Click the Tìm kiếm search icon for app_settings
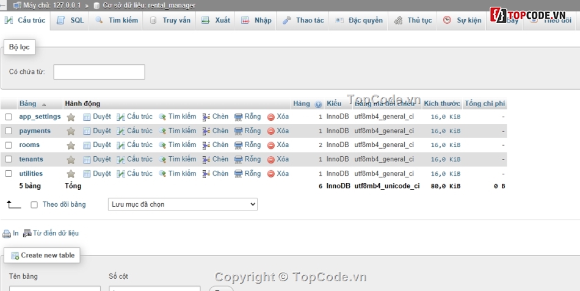 [162, 117]
